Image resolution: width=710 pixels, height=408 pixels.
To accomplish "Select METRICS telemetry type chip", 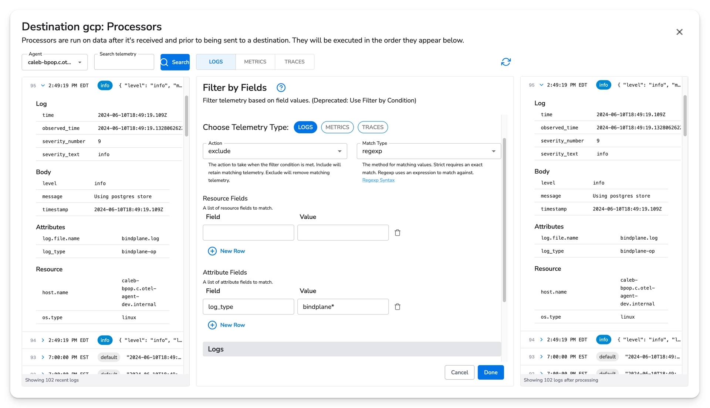I will click(337, 127).
